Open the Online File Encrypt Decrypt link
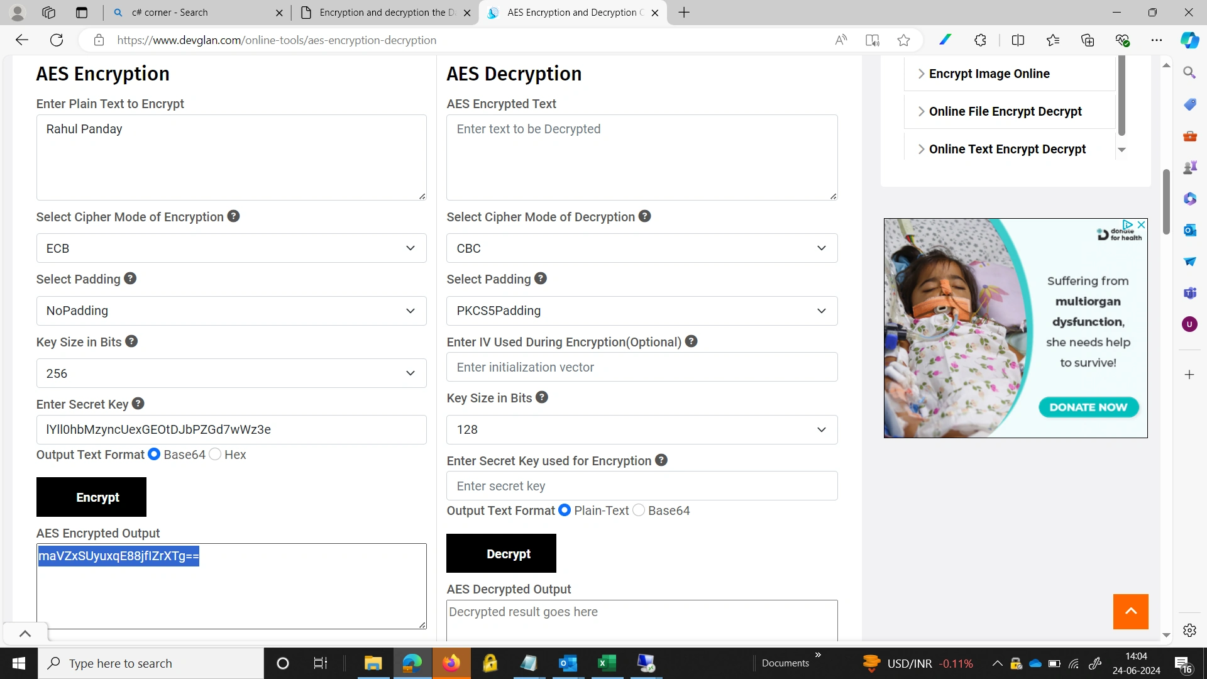This screenshot has width=1207, height=679. coord(1005,111)
